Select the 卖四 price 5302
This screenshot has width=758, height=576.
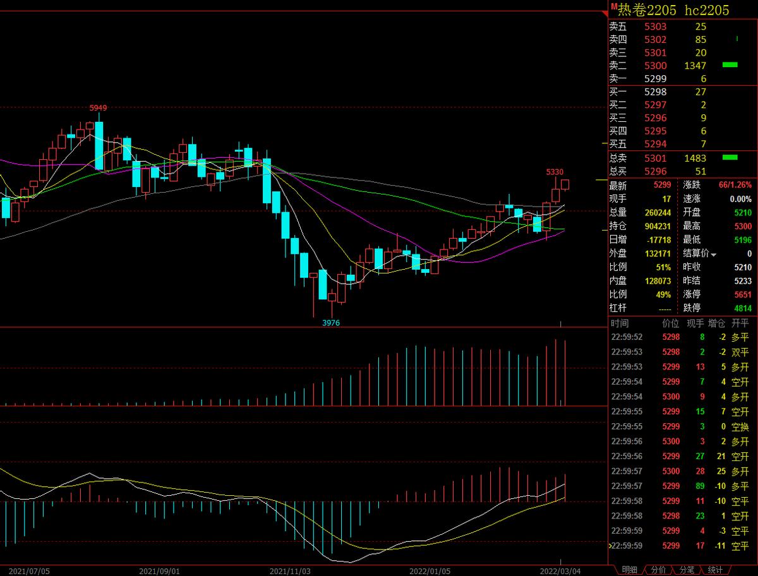[x=655, y=40]
